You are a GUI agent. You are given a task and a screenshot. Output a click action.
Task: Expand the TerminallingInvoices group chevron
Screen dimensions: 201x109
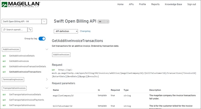pyautogui.click(x=47, y=79)
